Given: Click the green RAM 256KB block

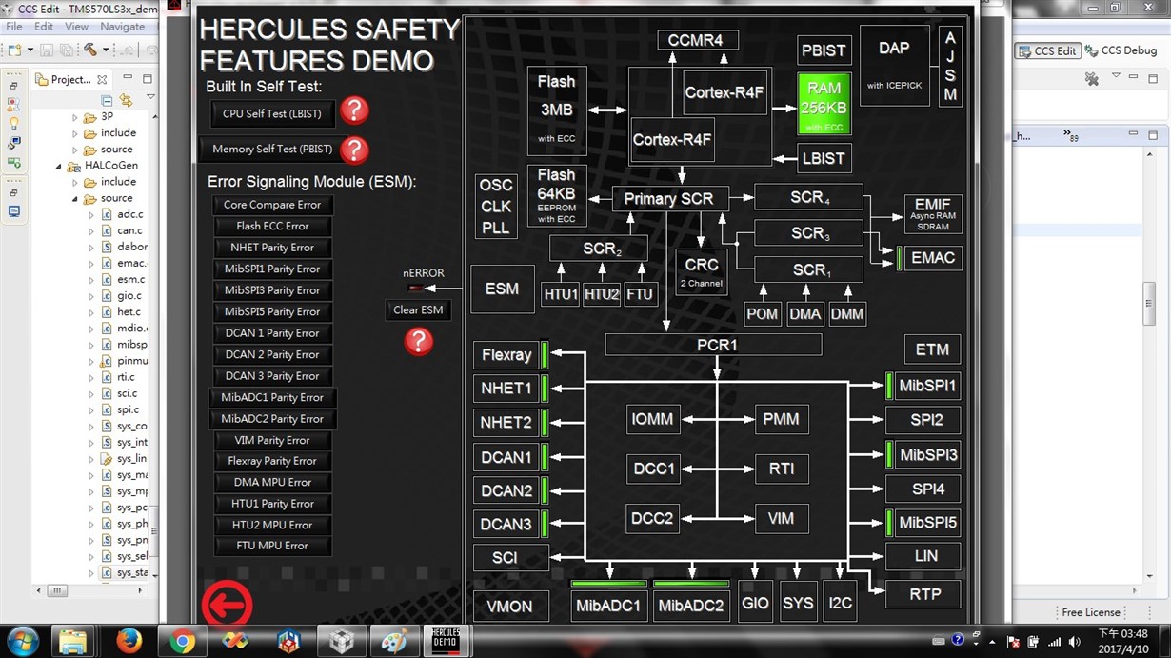Looking at the screenshot, I should 824,106.
